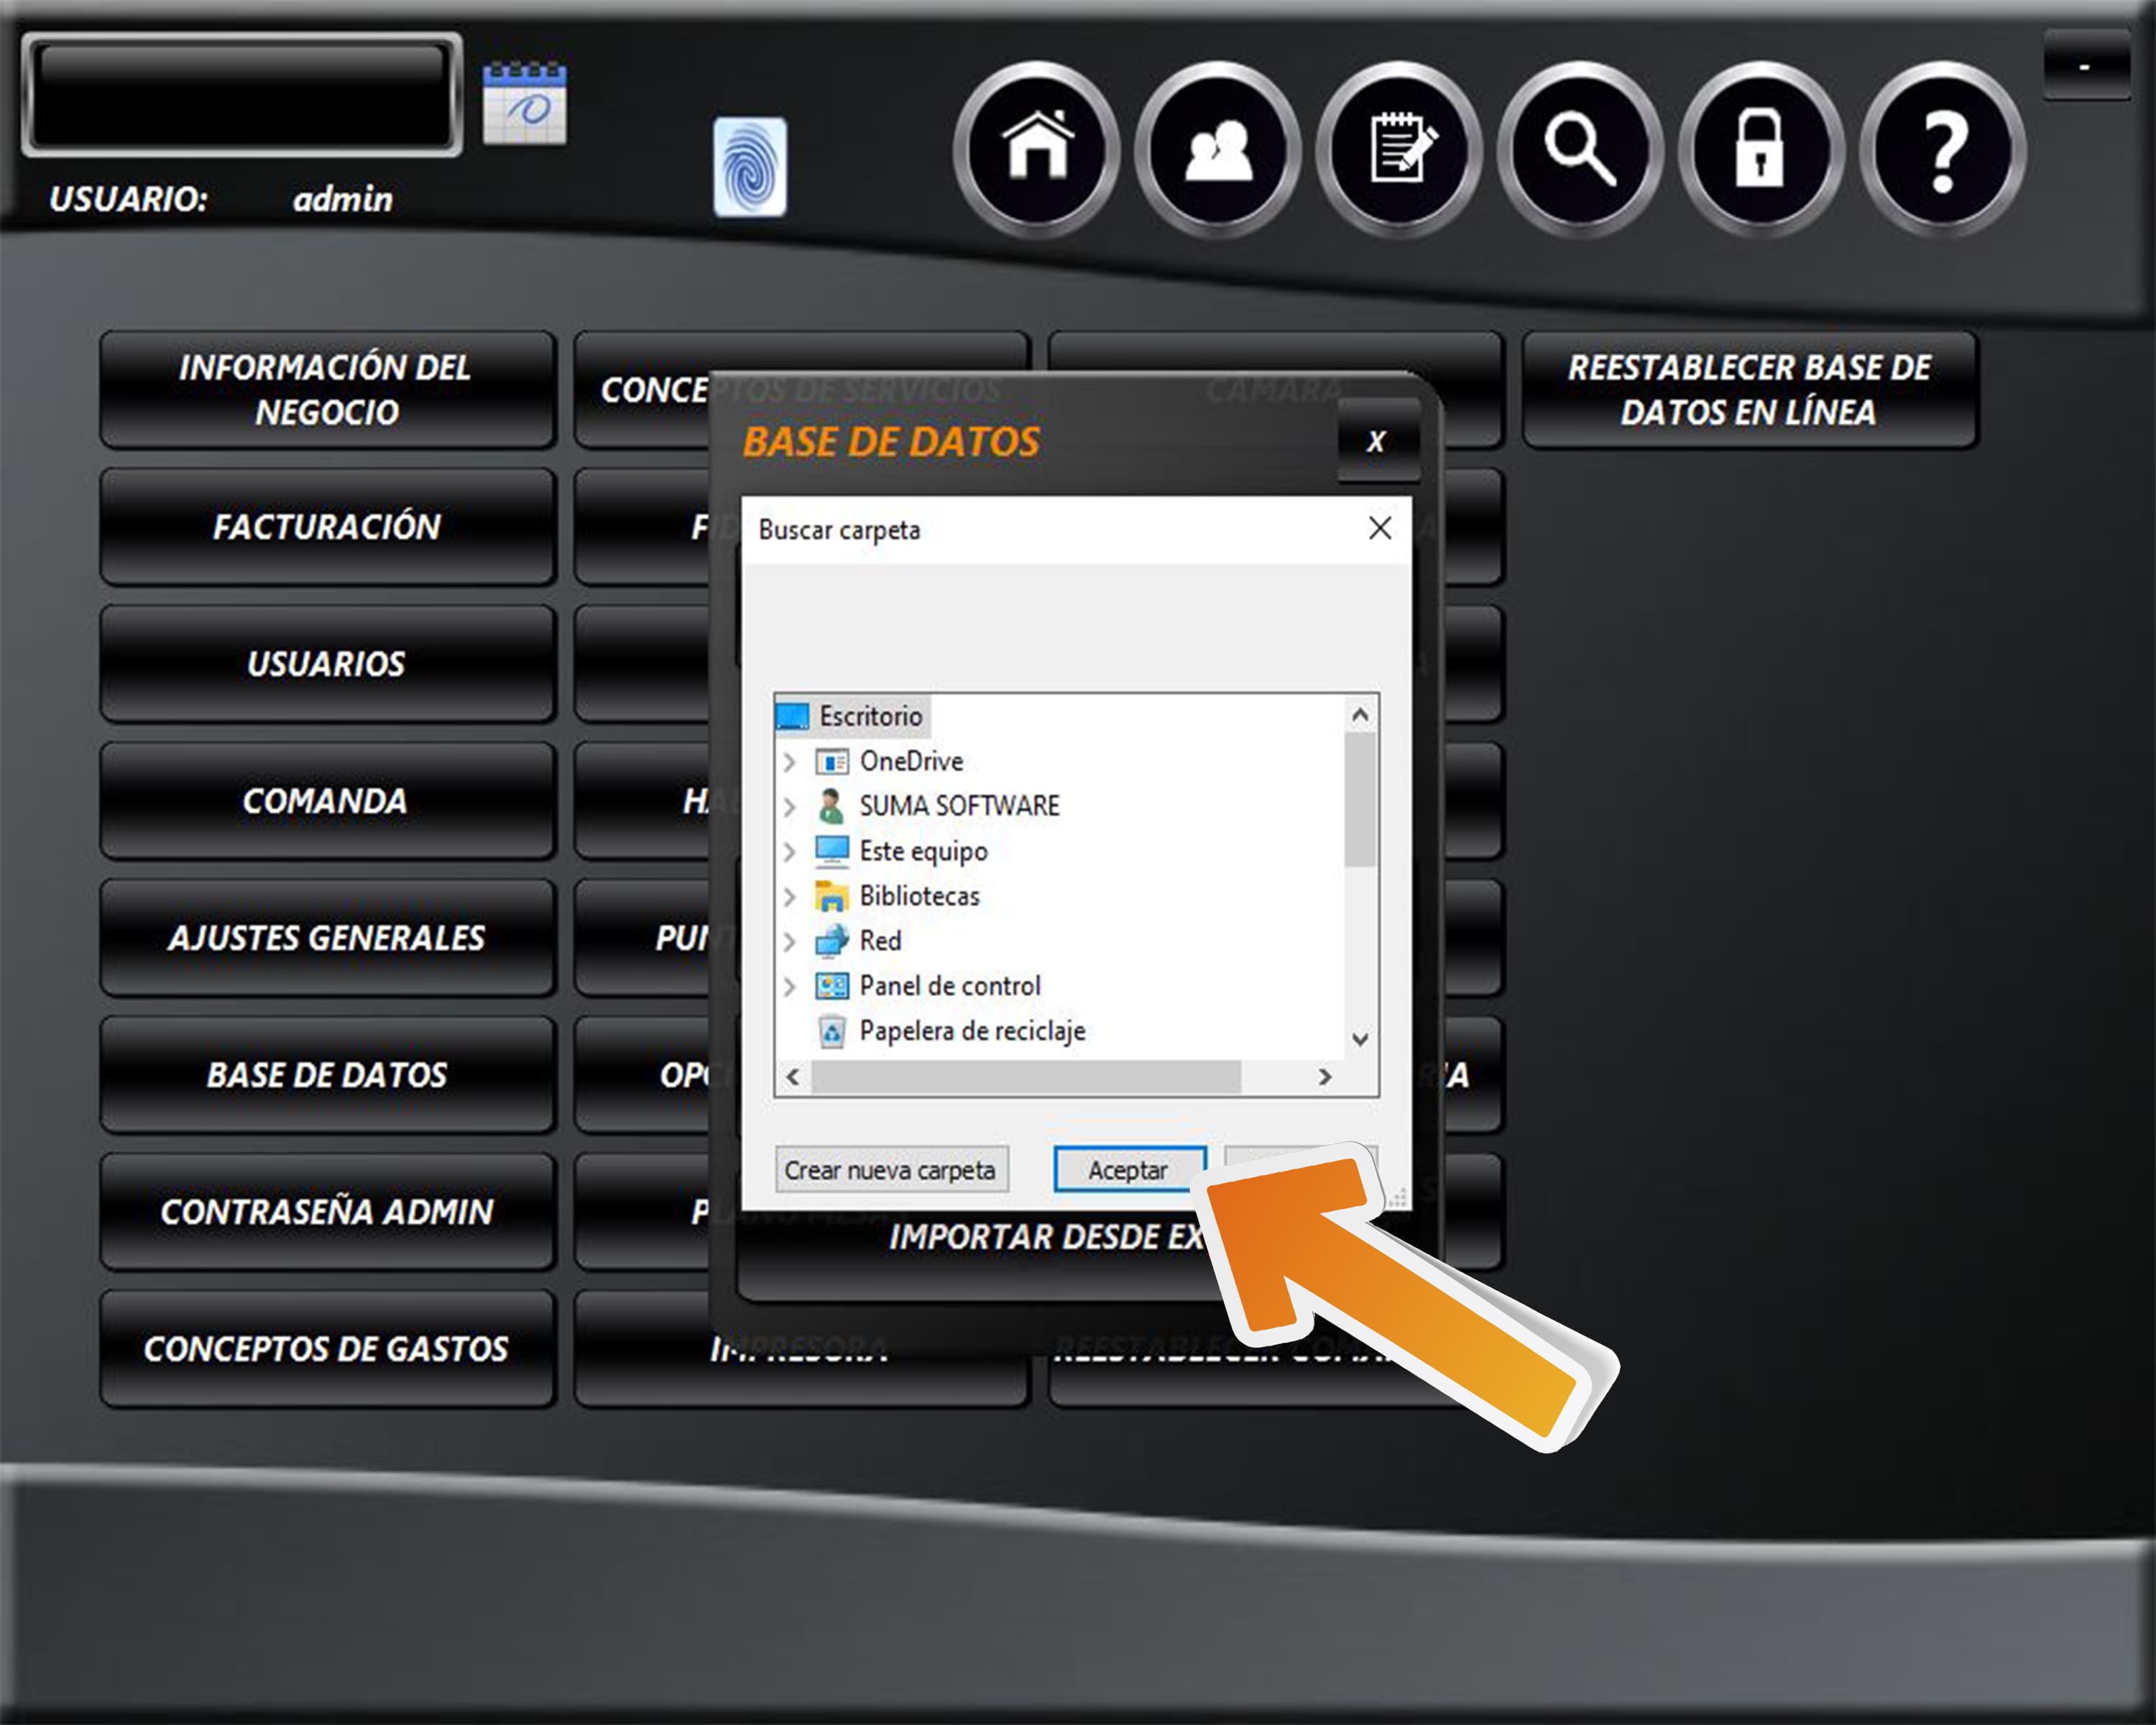The width and height of the screenshot is (2156, 1725).
Task: Click the fingerprint icon
Action: coord(749,167)
